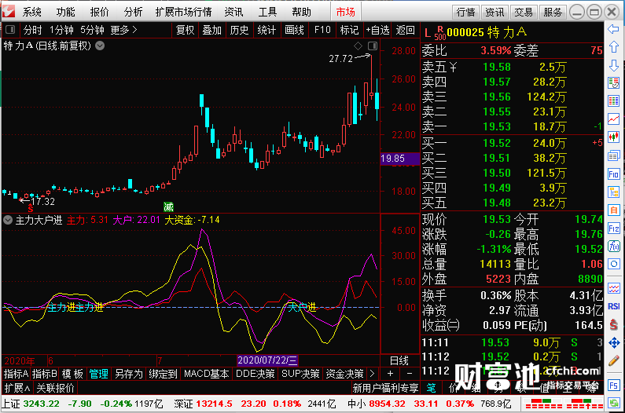This screenshot has height=413, width=625.
Task: Select the DDE决策 indicator tab
Action: click(255, 374)
